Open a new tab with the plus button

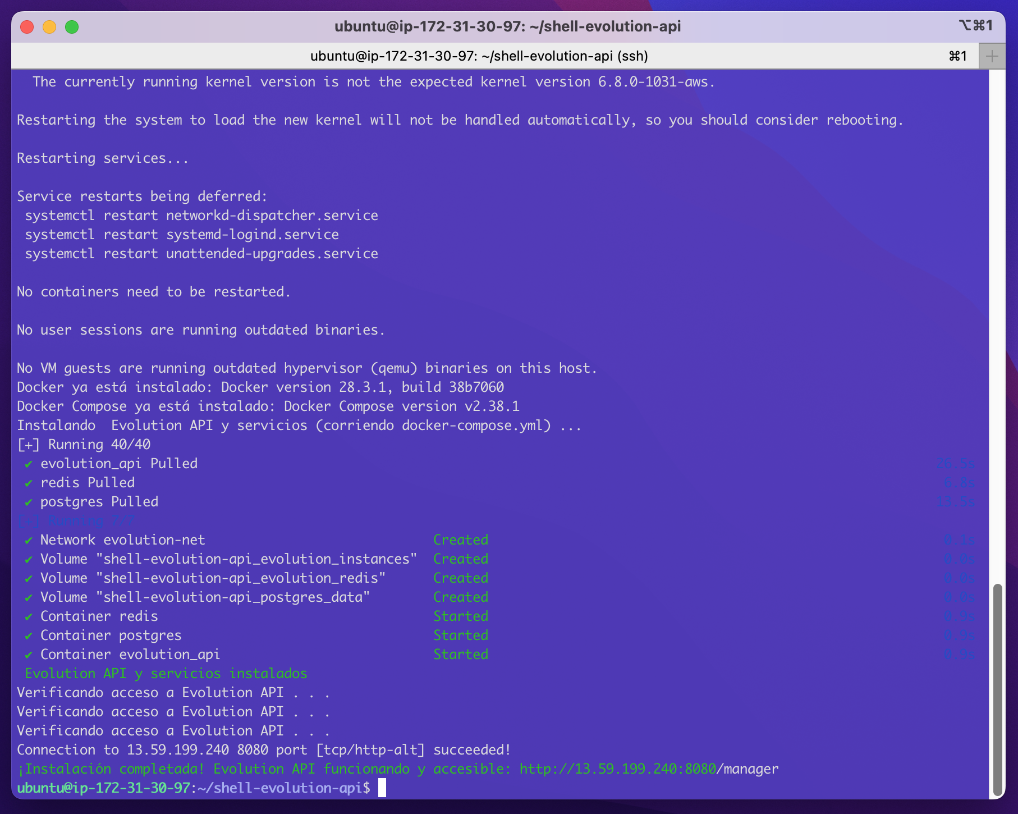pyautogui.click(x=992, y=56)
